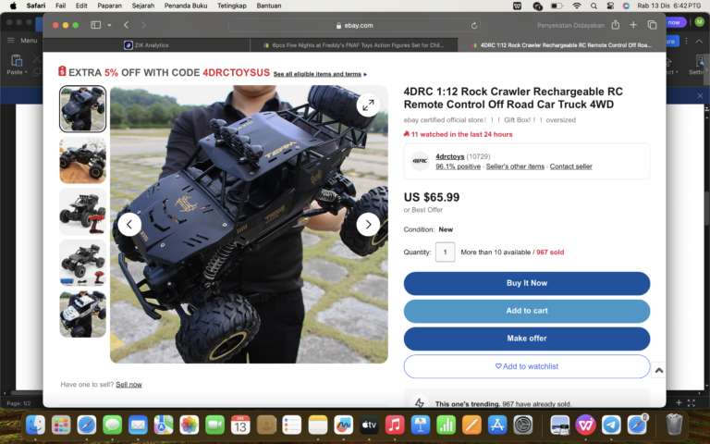
Task: Open the Seller's other items link
Action: click(x=515, y=166)
